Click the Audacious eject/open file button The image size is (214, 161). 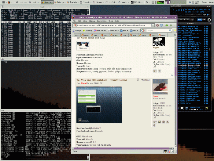[x=192, y=20]
